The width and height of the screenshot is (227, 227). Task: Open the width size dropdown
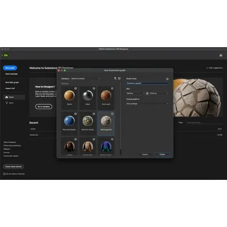coord(136,93)
